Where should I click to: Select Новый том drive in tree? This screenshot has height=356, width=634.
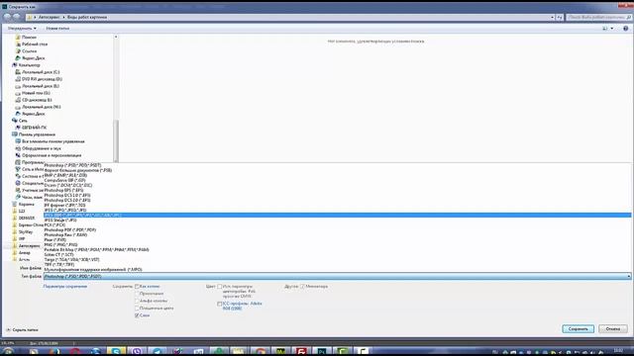[36, 93]
